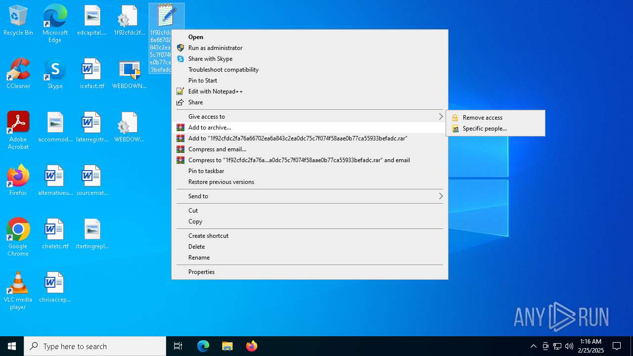Image resolution: width=633 pixels, height=356 pixels.
Task: Choose Troubleshoot compatibility
Action: (x=310, y=70)
